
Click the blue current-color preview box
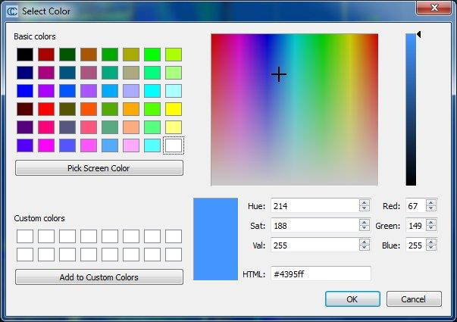(216, 239)
